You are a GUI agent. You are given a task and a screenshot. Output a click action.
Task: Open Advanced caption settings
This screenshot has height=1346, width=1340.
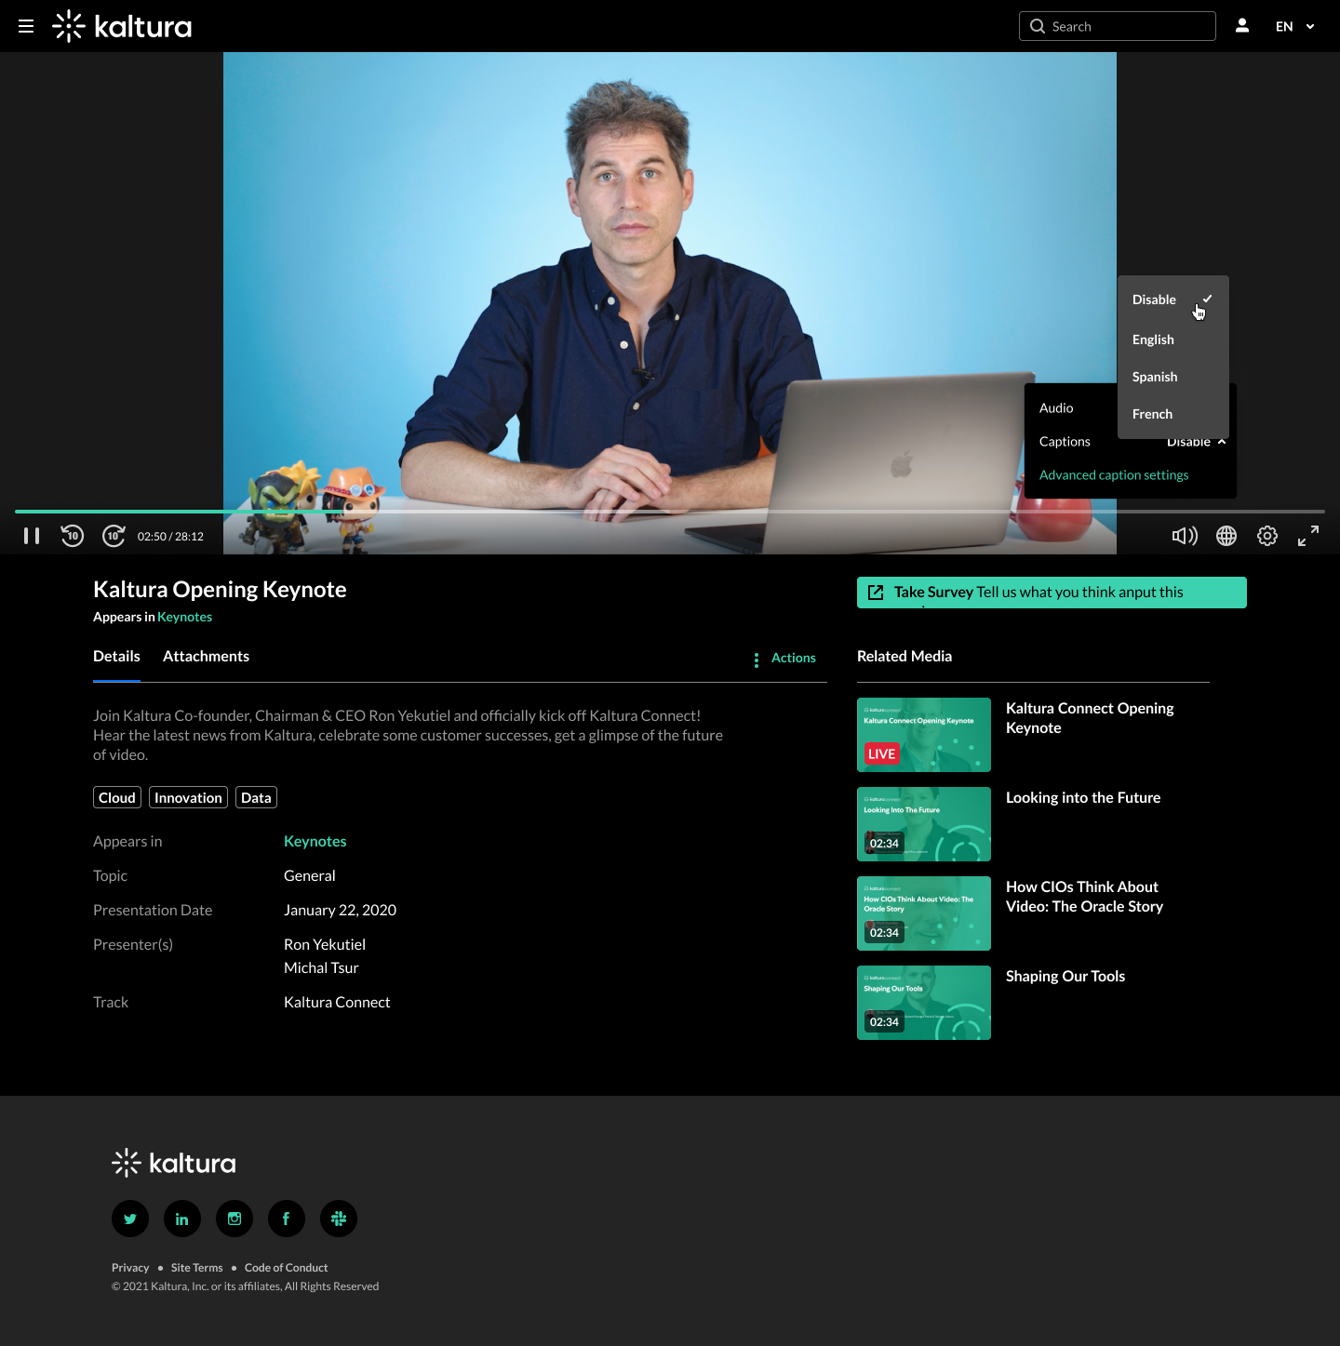[x=1114, y=475]
